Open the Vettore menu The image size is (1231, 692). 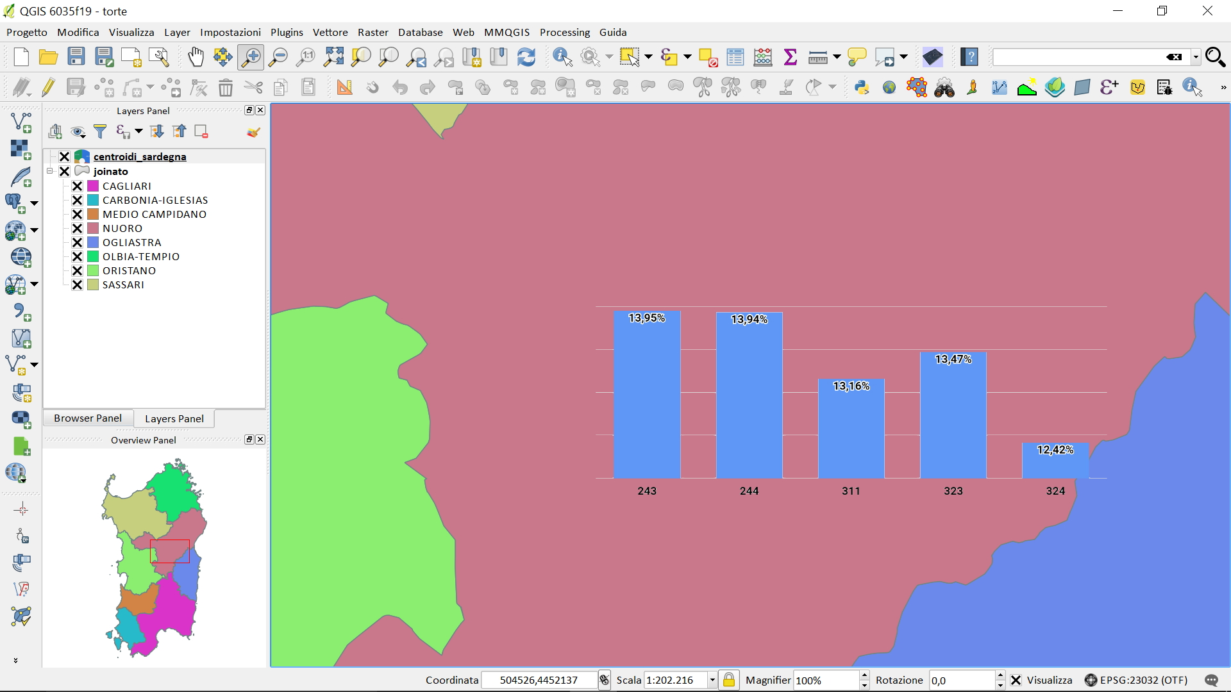click(x=330, y=32)
